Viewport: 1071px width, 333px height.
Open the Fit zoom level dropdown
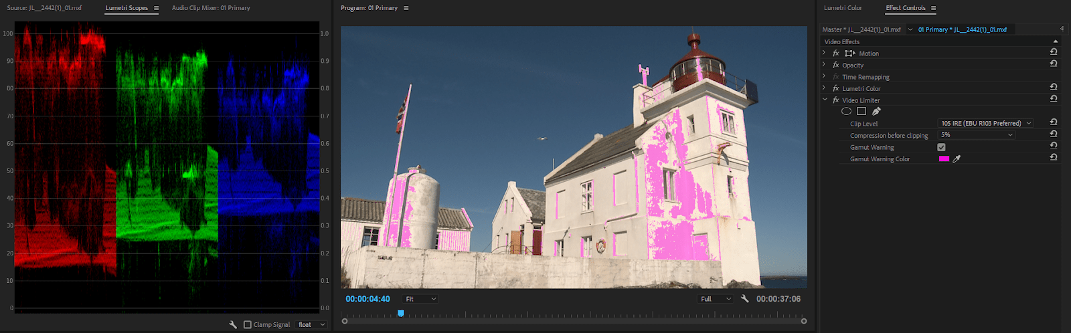point(420,299)
